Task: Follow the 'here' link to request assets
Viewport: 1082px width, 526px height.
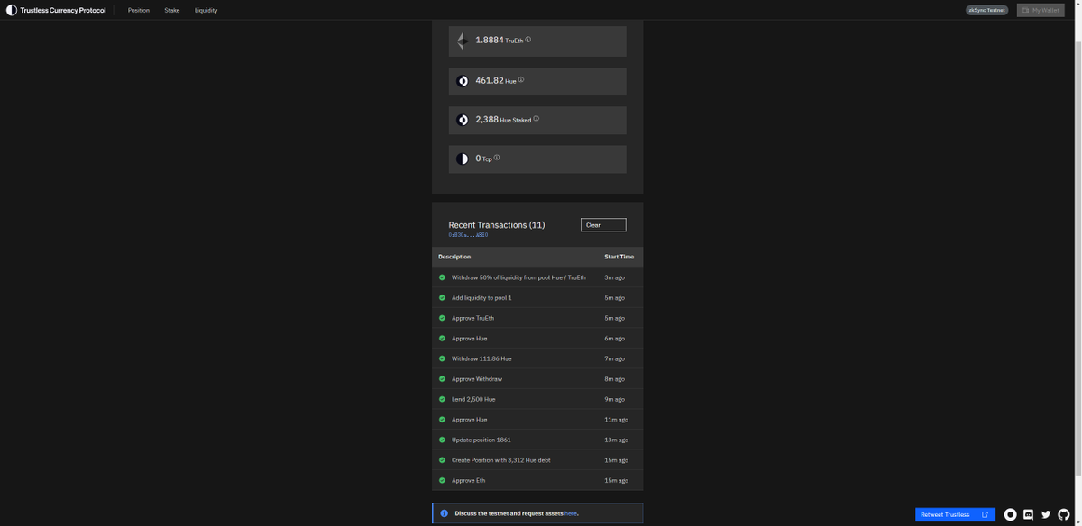Action: point(570,513)
